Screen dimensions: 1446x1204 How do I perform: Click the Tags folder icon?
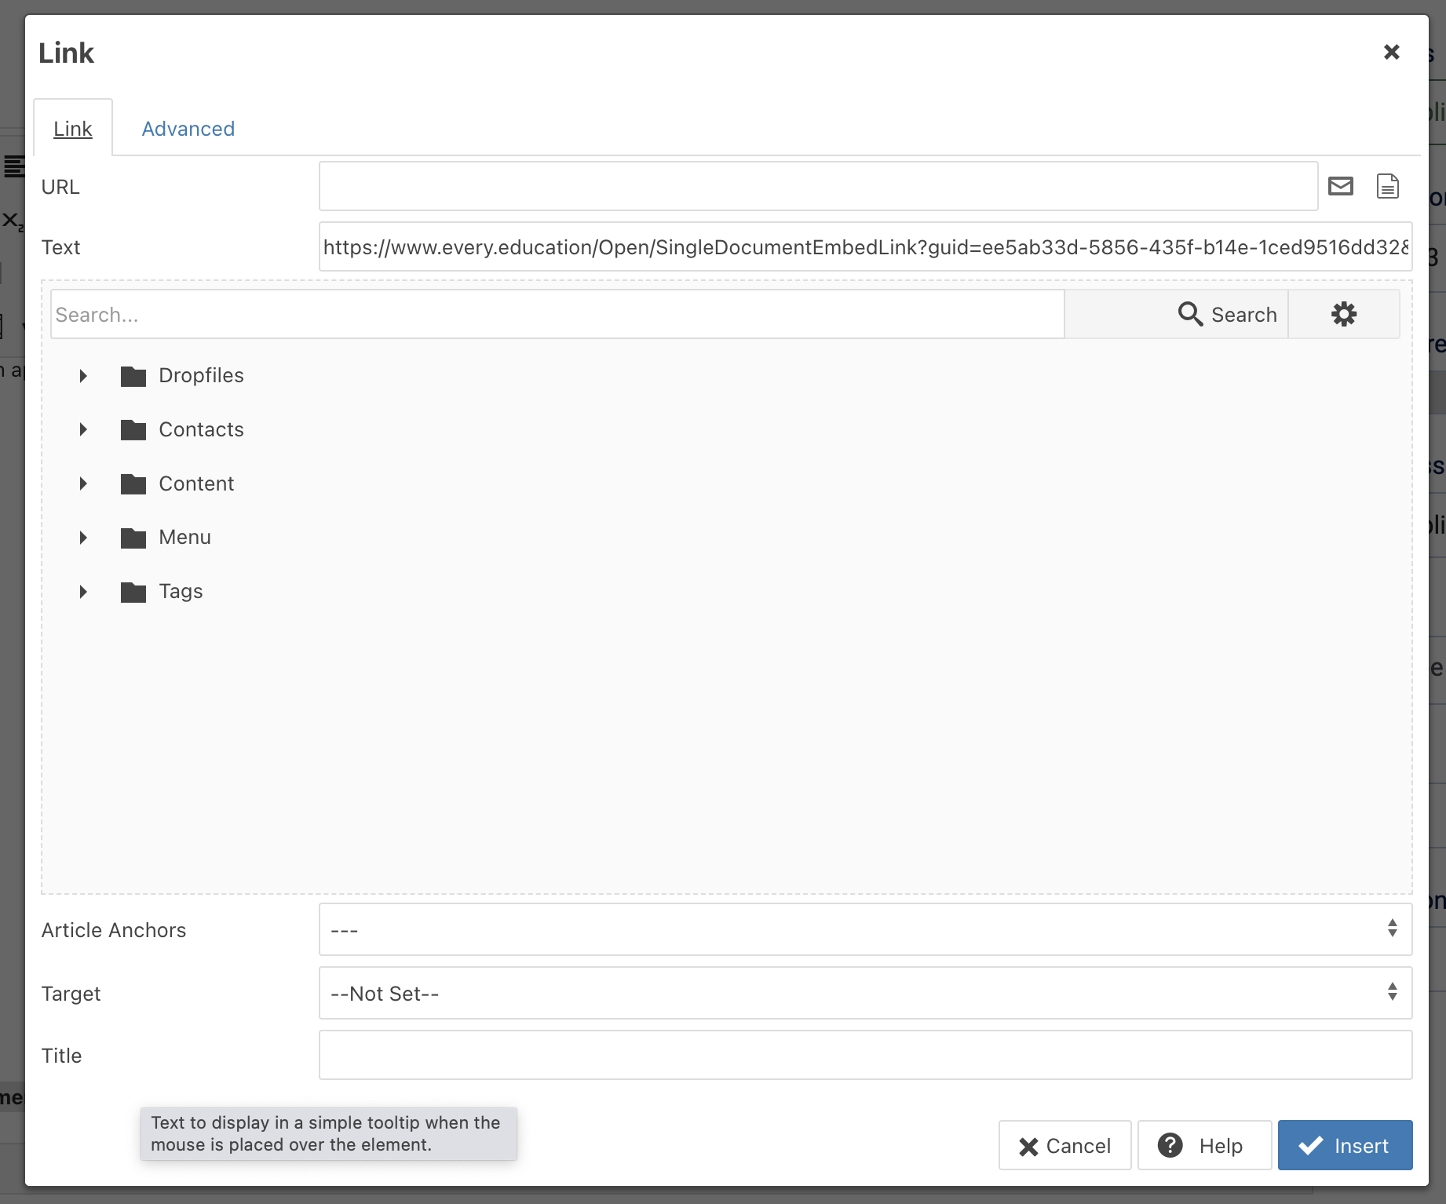(133, 592)
